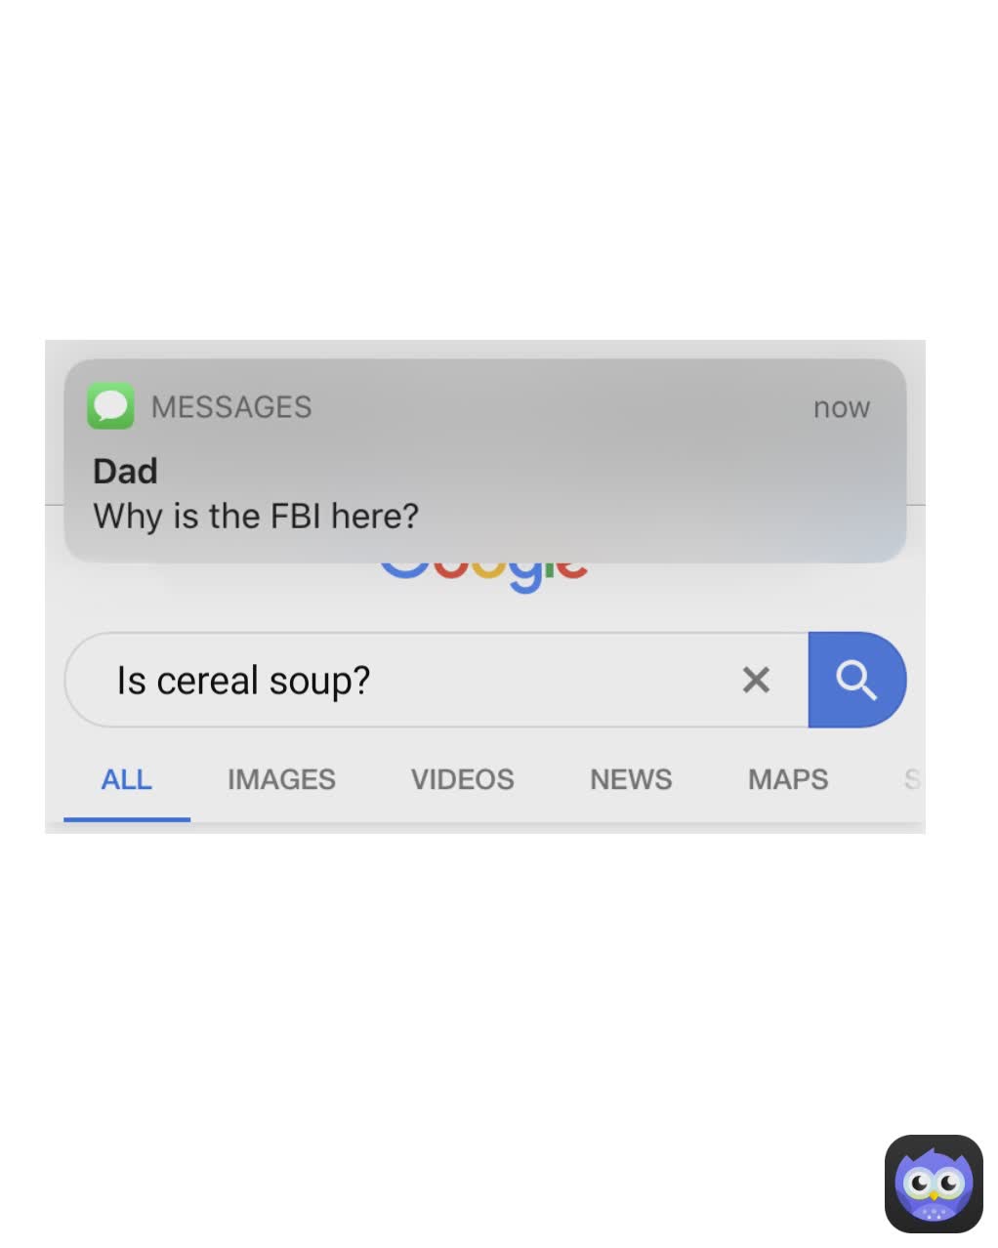The width and height of the screenshot is (998, 1248).
Task: Open the IMAGES results tab
Action: (x=281, y=779)
